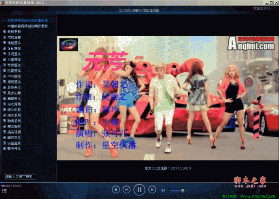Select 搞笑视频 in the category list

(14, 132)
